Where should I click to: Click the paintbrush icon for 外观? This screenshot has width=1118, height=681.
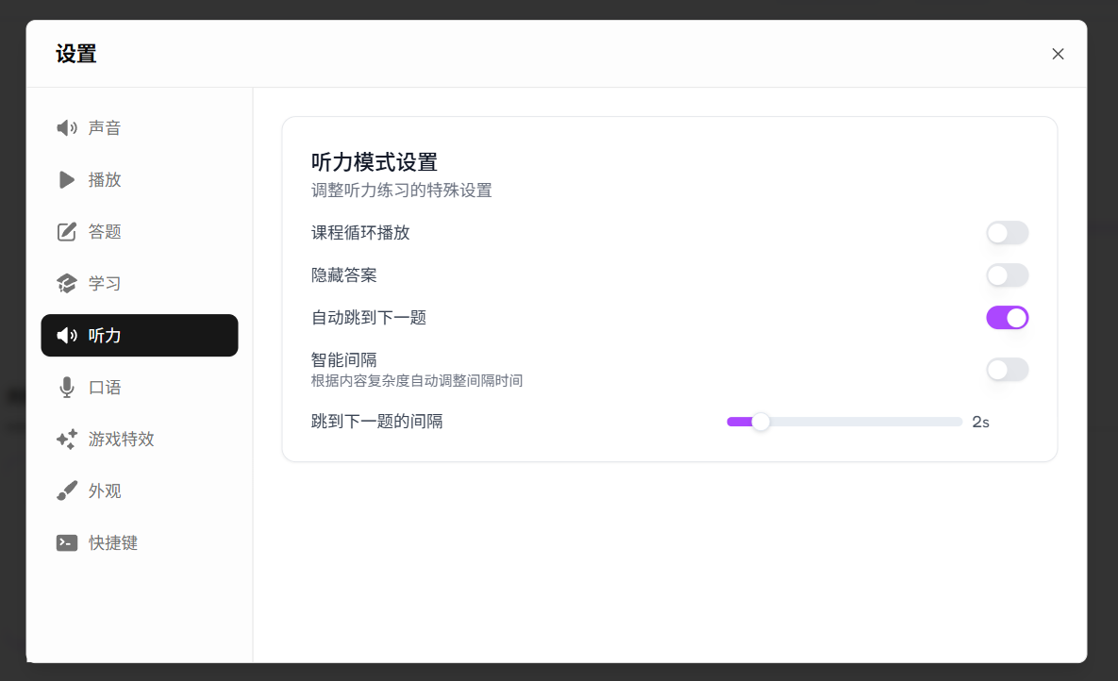(66, 491)
